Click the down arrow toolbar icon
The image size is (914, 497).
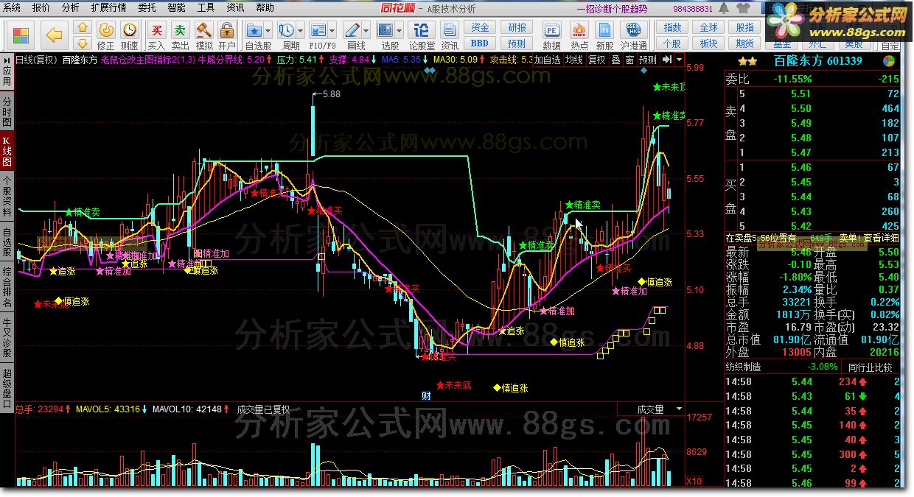[x=83, y=42]
